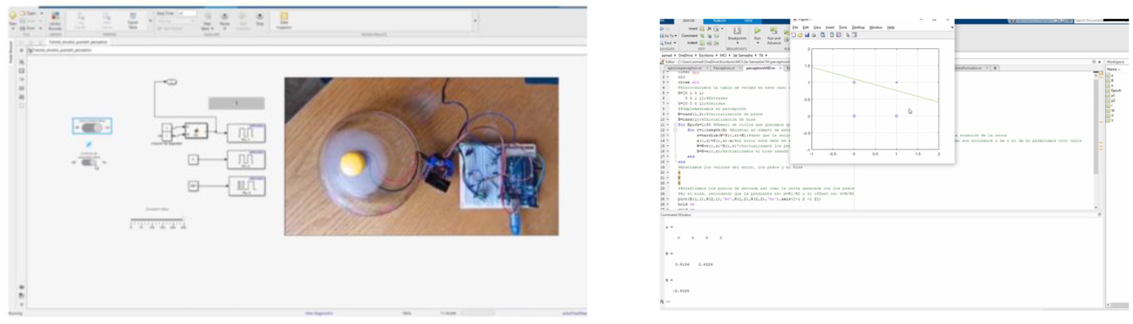This screenshot has width=1133, height=324.
Task: Close the Perceptron.m editor tab
Action: click(x=739, y=68)
